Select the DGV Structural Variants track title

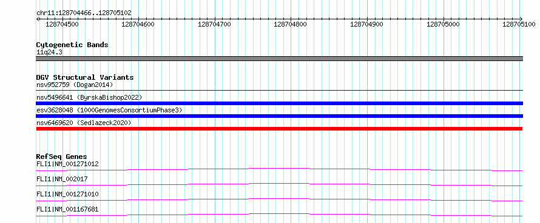pos(85,77)
